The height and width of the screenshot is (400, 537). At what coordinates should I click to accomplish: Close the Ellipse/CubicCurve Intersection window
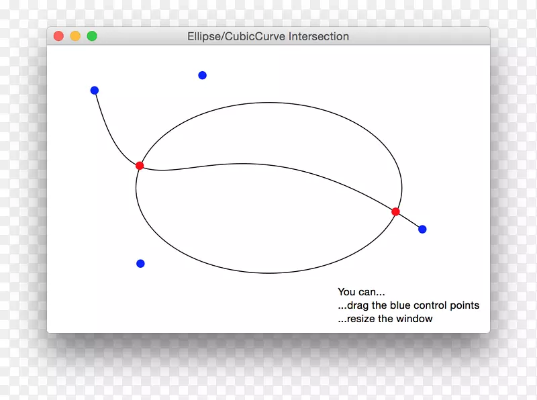(x=58, y=36)
